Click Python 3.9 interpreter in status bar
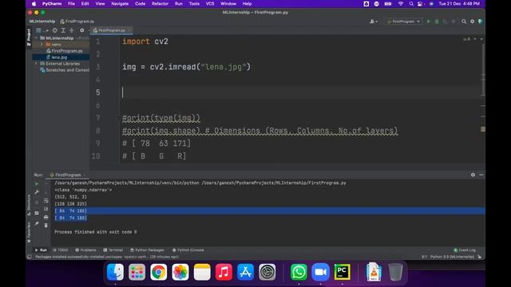The image size is (511, 287). [452, 257]
